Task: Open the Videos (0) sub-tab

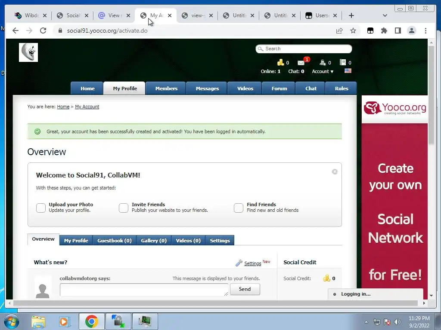Action: (188, 241)
